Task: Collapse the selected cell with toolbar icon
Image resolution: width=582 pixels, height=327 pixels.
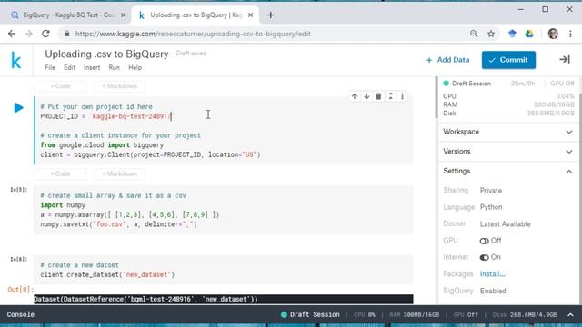Action: 390,96
